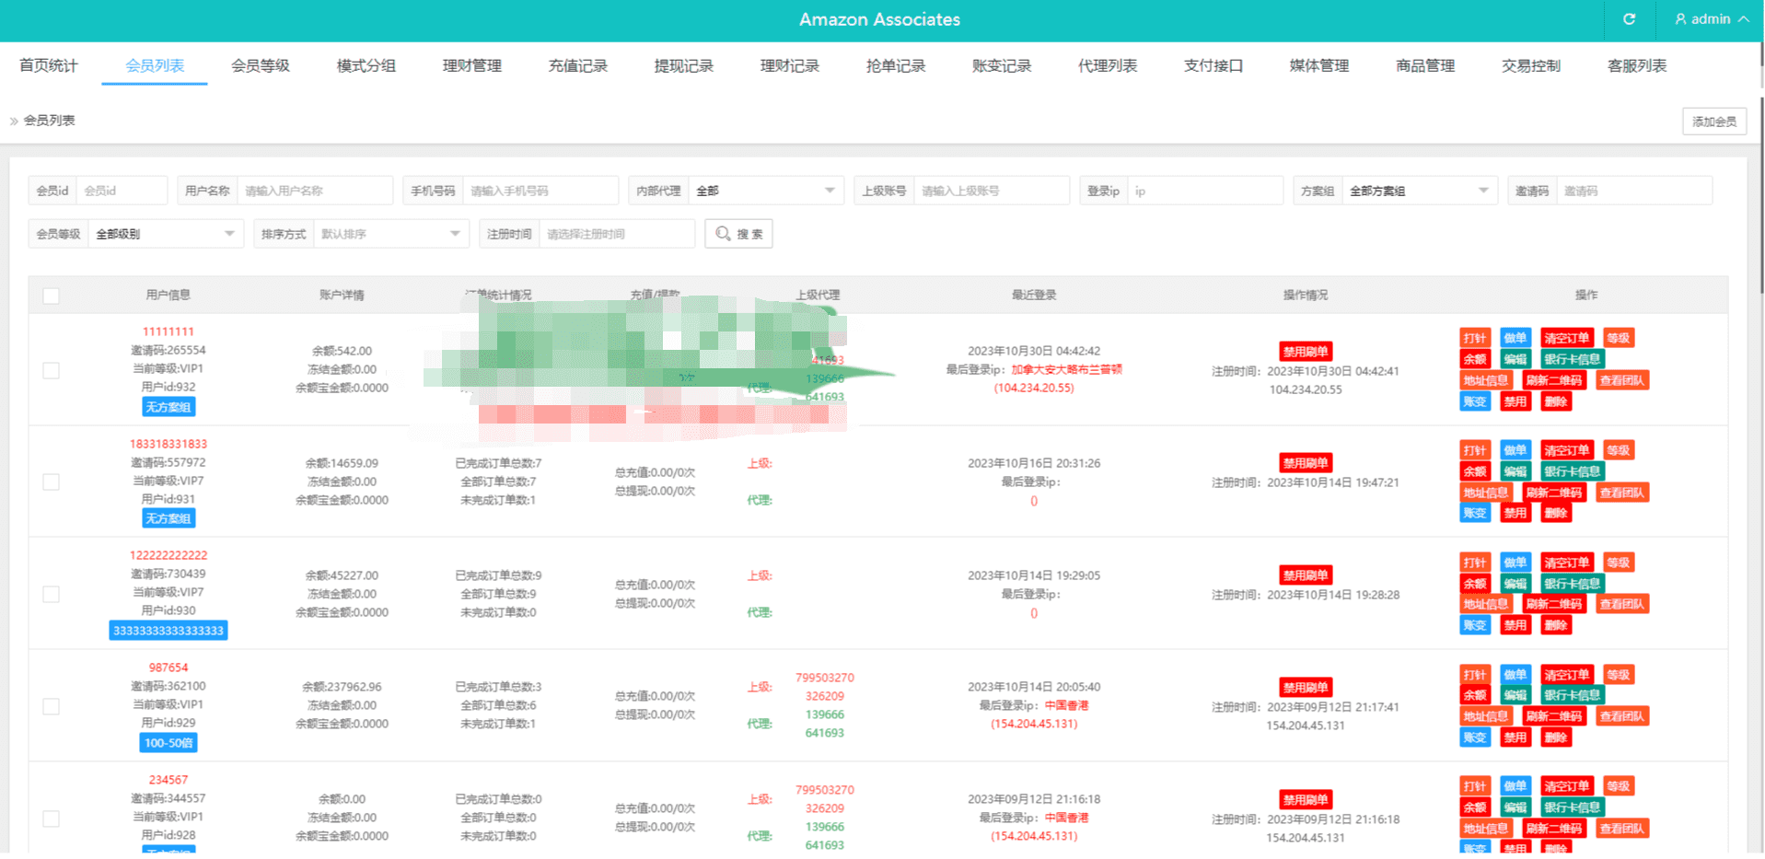Open the 代理列表 tab
This screenshot has height=859, width=1765.
(x=1107, y=66)
